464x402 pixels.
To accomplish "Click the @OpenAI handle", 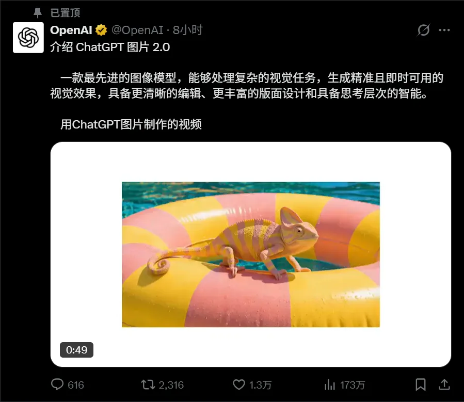I will (137, 30).
